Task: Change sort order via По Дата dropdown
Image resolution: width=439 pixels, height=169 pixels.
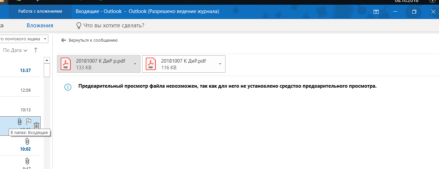Action: pos(15,50)
